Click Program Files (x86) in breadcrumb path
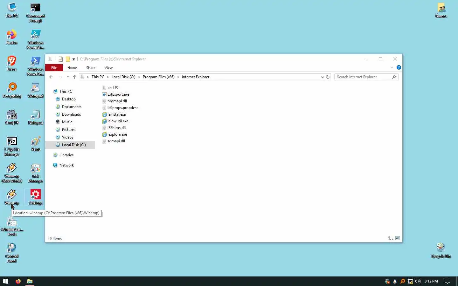Screen dimensions: 458x286 click(x=158, y=77)
